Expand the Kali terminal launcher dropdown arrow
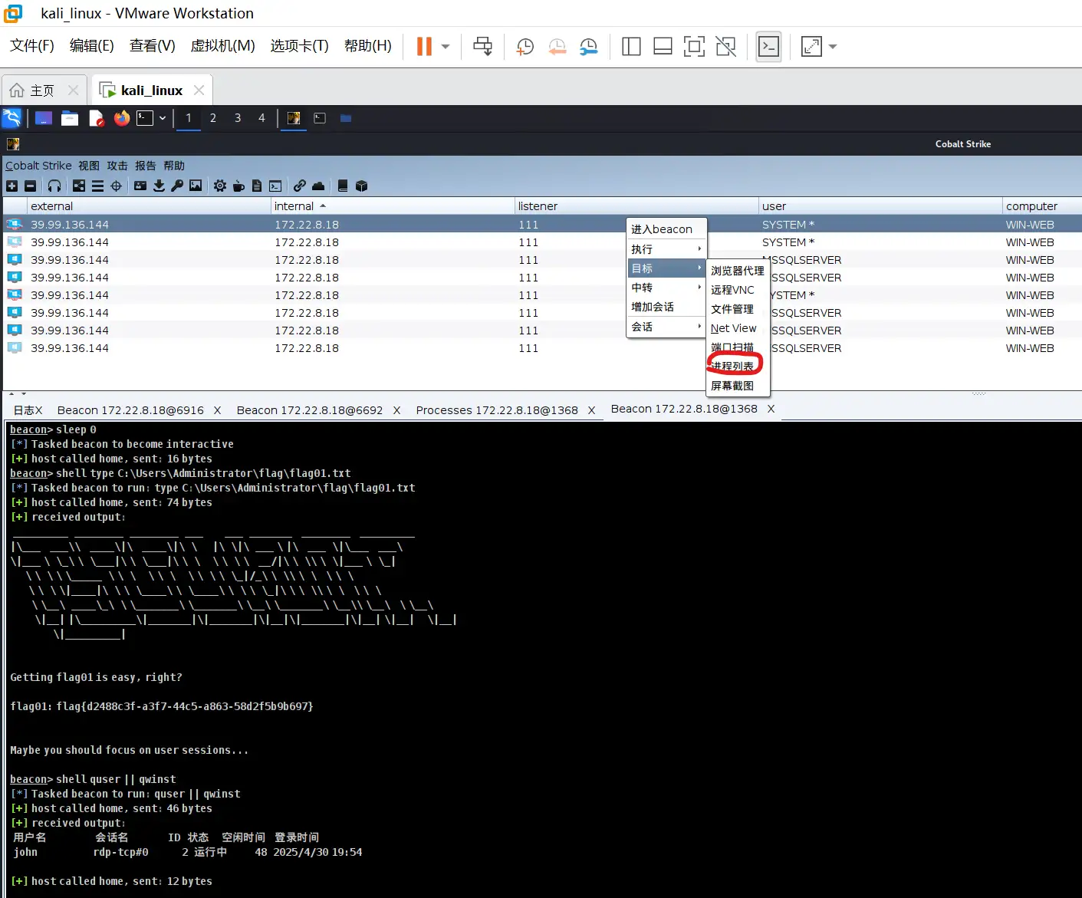The height and width of the screenshot is (898, 1082). tap(163, 118)
